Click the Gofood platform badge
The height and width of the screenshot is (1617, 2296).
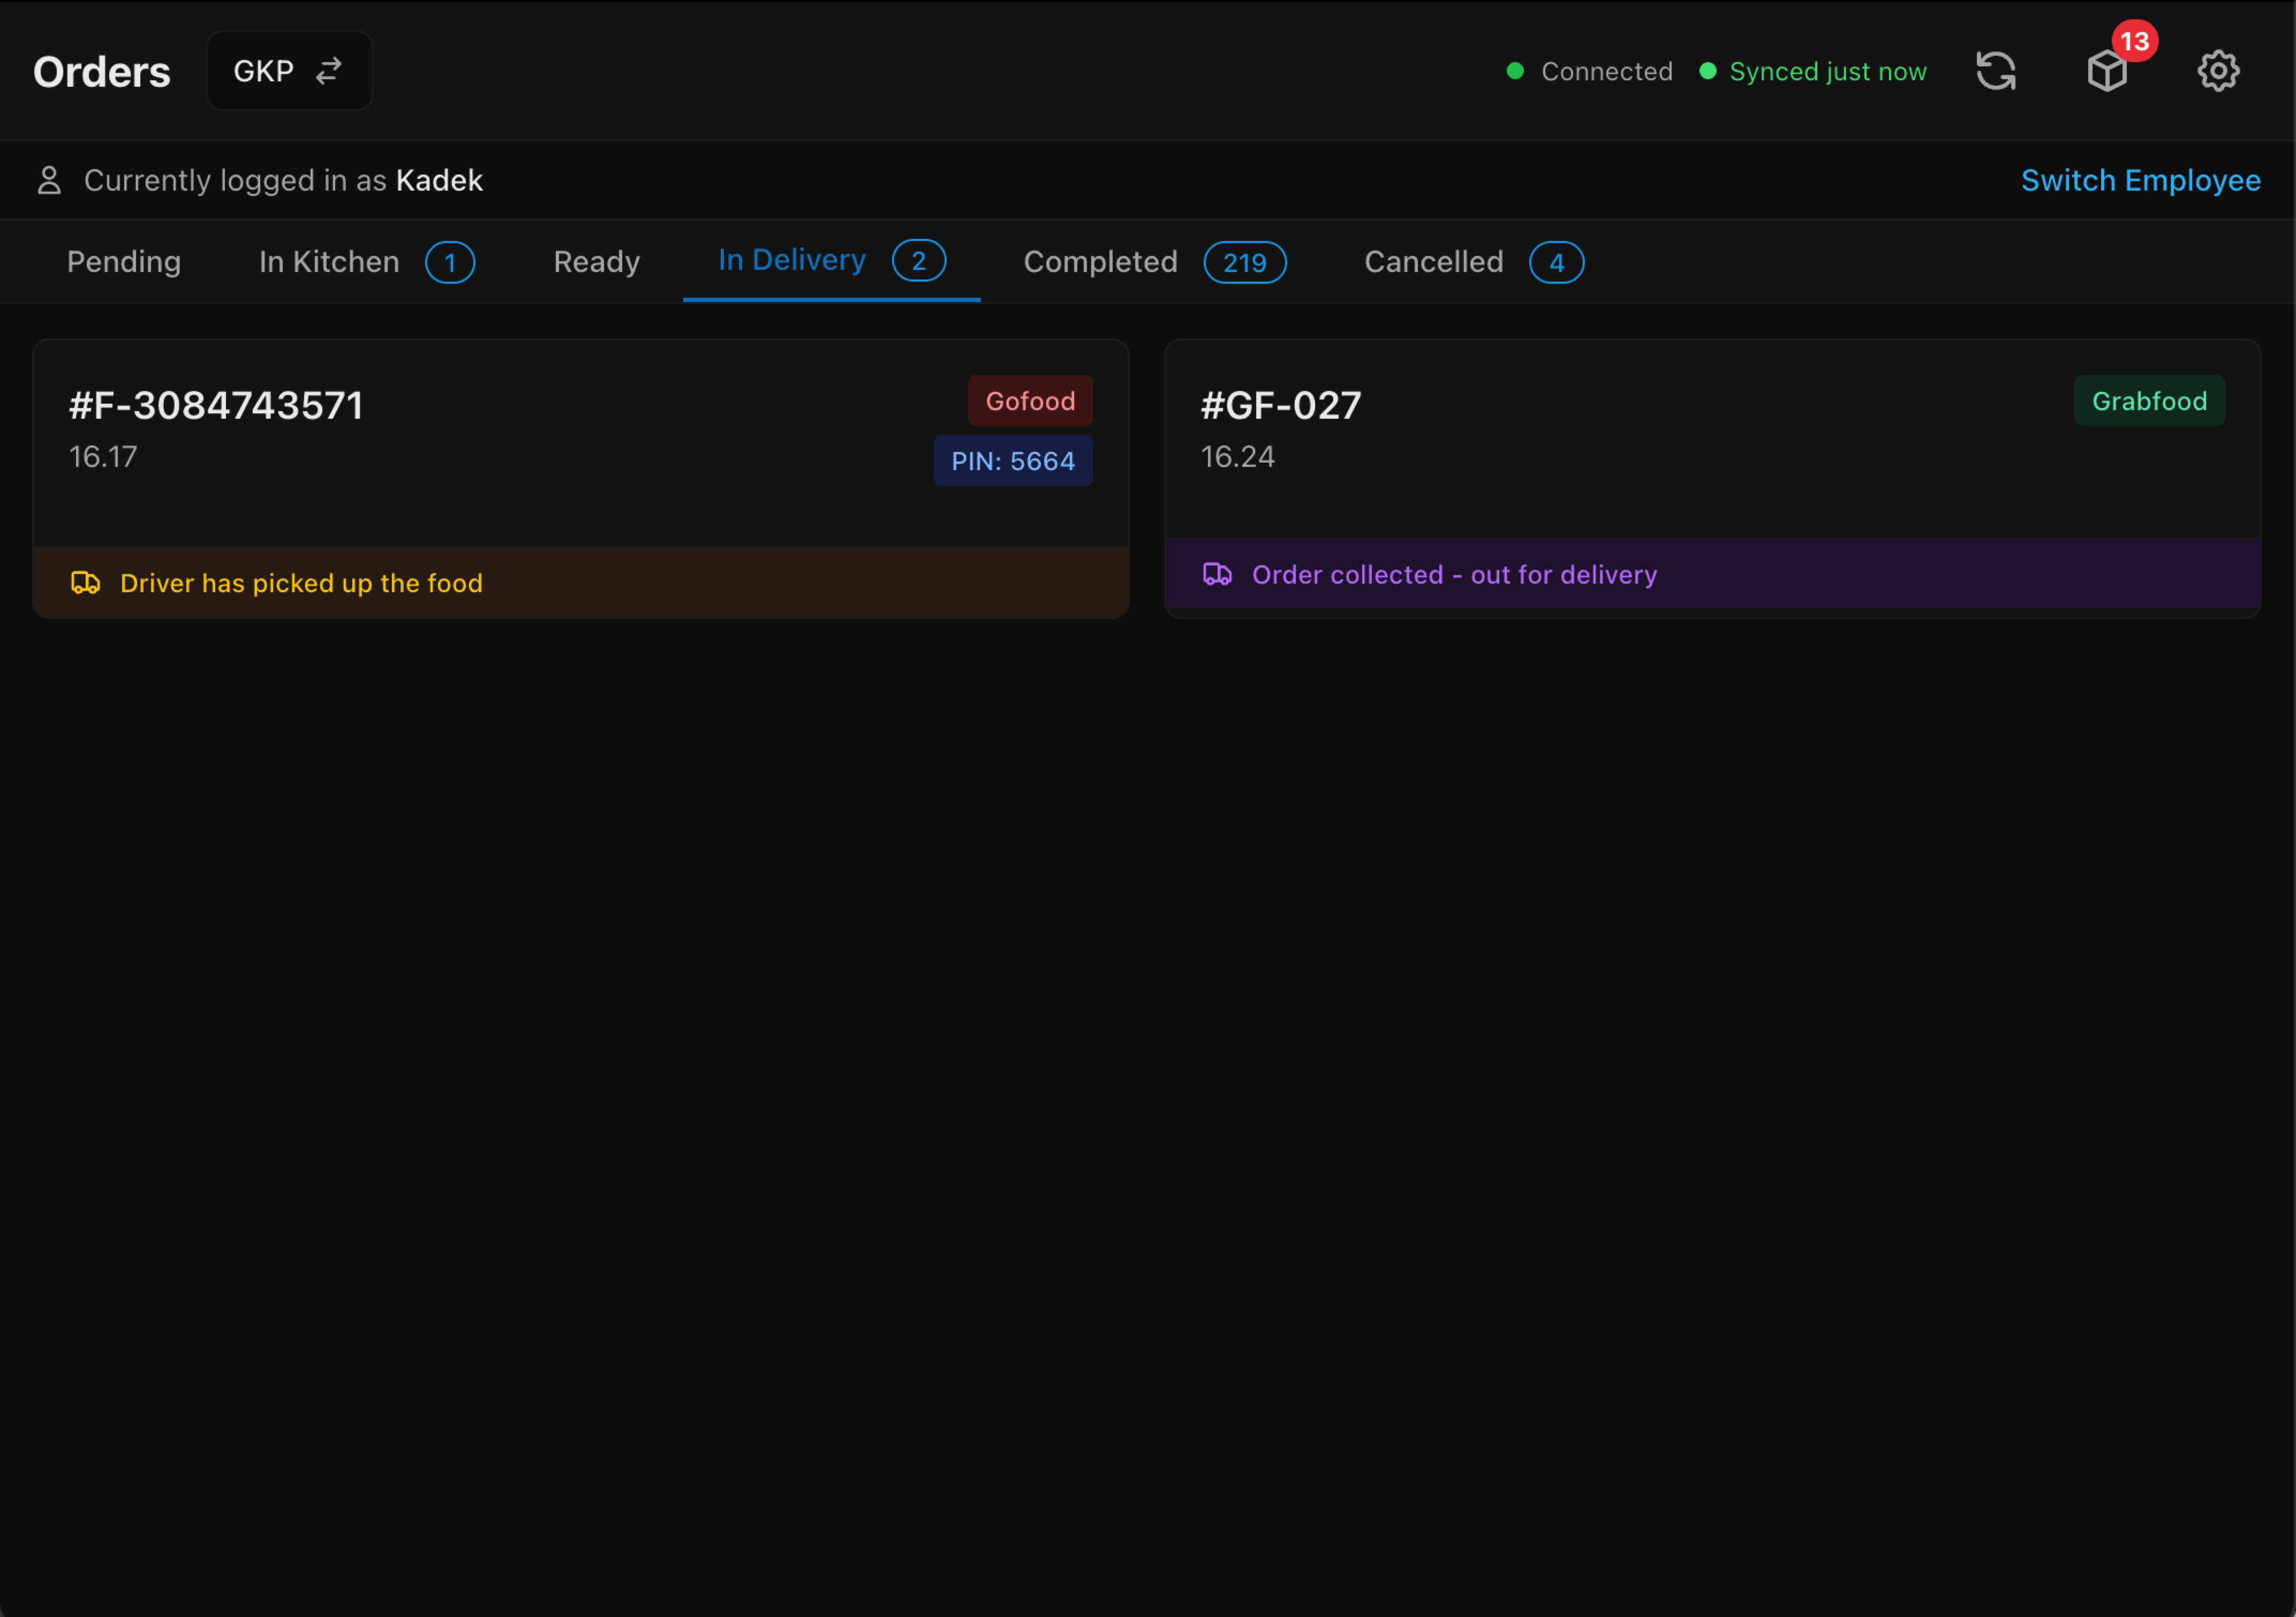pos(1030,400)
